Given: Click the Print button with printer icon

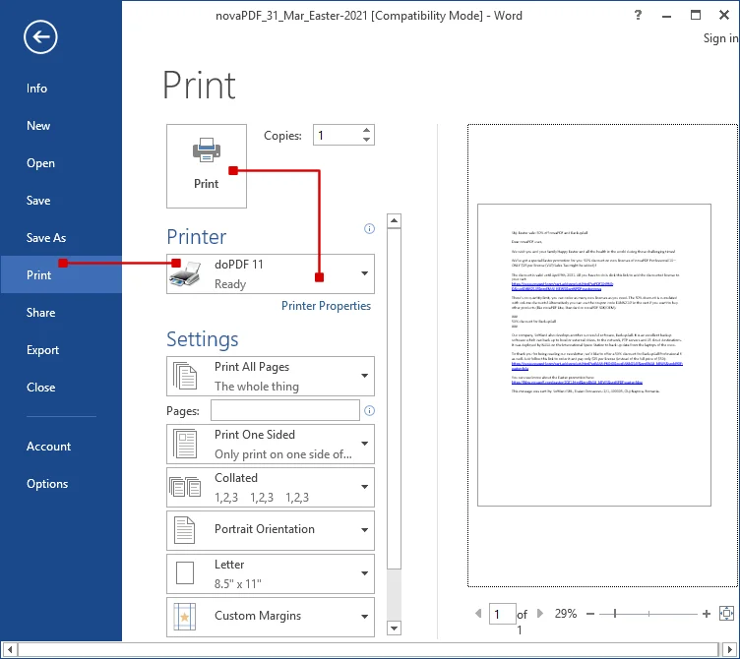Looking at the screenshot, I should 207,166.
